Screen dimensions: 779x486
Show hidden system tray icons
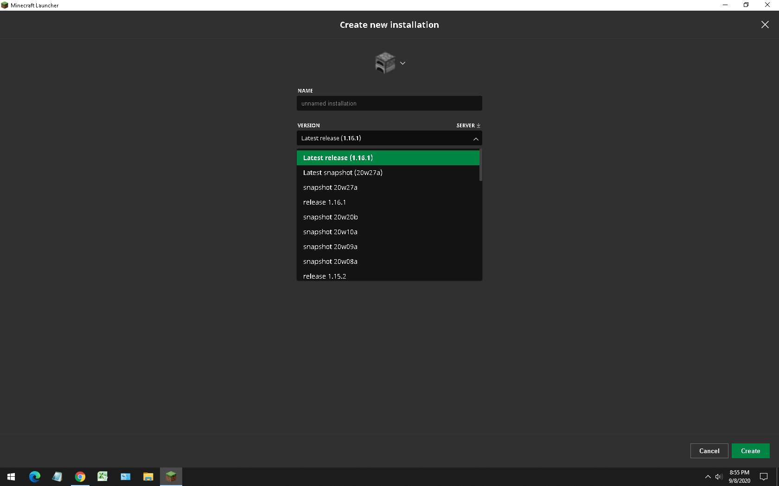click(708, 477)
